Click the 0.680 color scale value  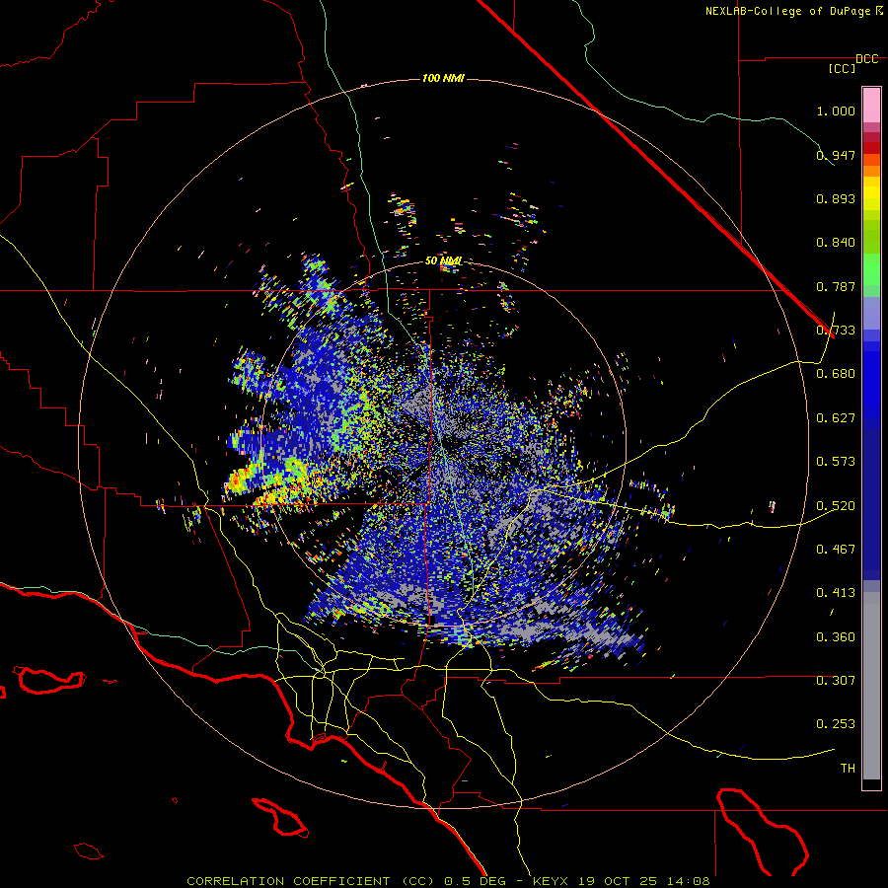[836, 374]
